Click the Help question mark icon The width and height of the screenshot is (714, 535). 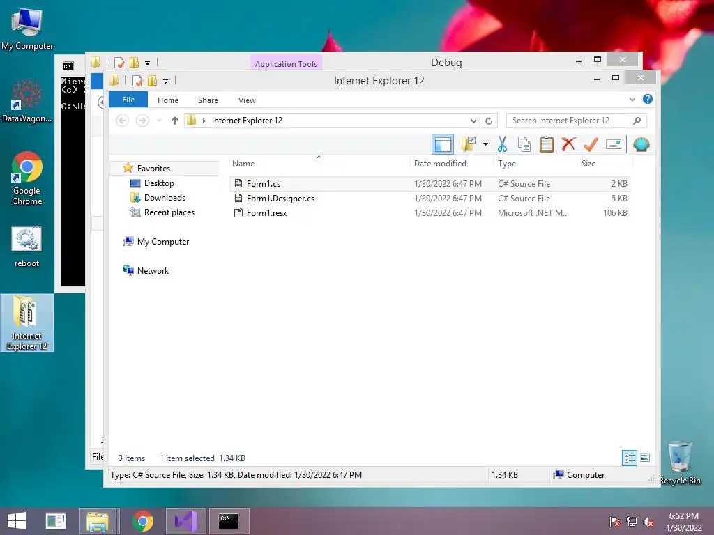(x=648, y=99)
